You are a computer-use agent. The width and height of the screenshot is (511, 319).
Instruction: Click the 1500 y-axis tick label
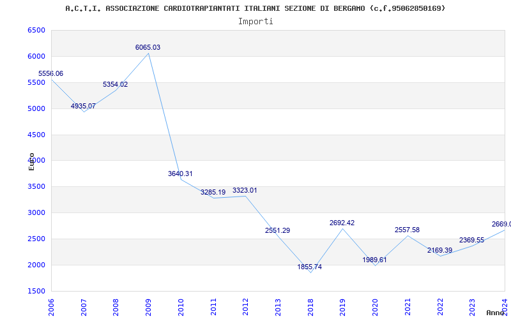coord(36,291)
